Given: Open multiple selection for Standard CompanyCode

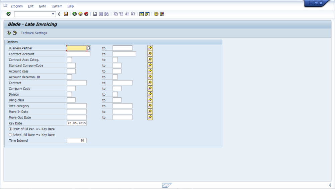Looking at the screenshot, I should coord(150,65).
